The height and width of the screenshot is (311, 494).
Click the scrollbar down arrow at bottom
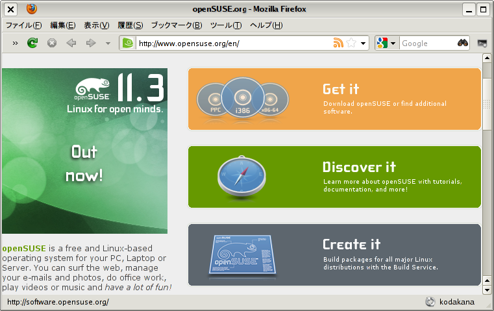pos(487,290)
